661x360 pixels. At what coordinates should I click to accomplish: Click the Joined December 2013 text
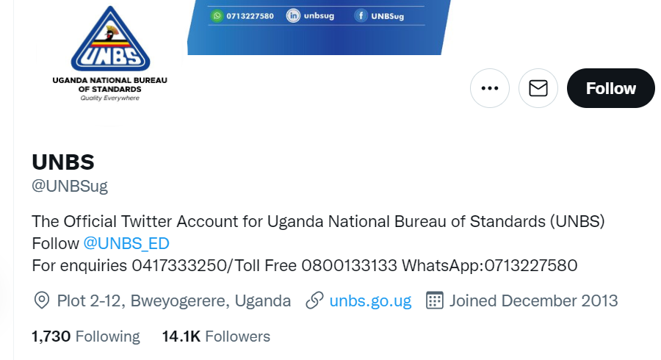coord(533,300)
